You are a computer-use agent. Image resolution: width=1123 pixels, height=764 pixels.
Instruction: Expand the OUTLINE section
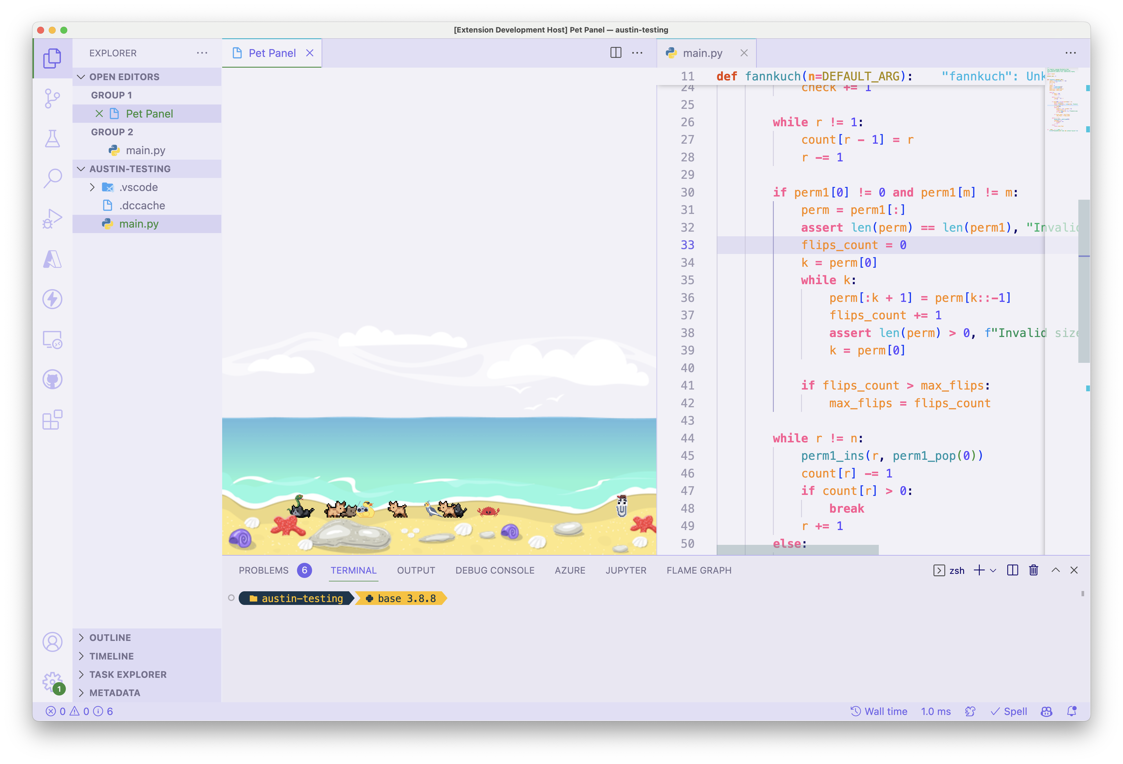click(x=110, y=637)
